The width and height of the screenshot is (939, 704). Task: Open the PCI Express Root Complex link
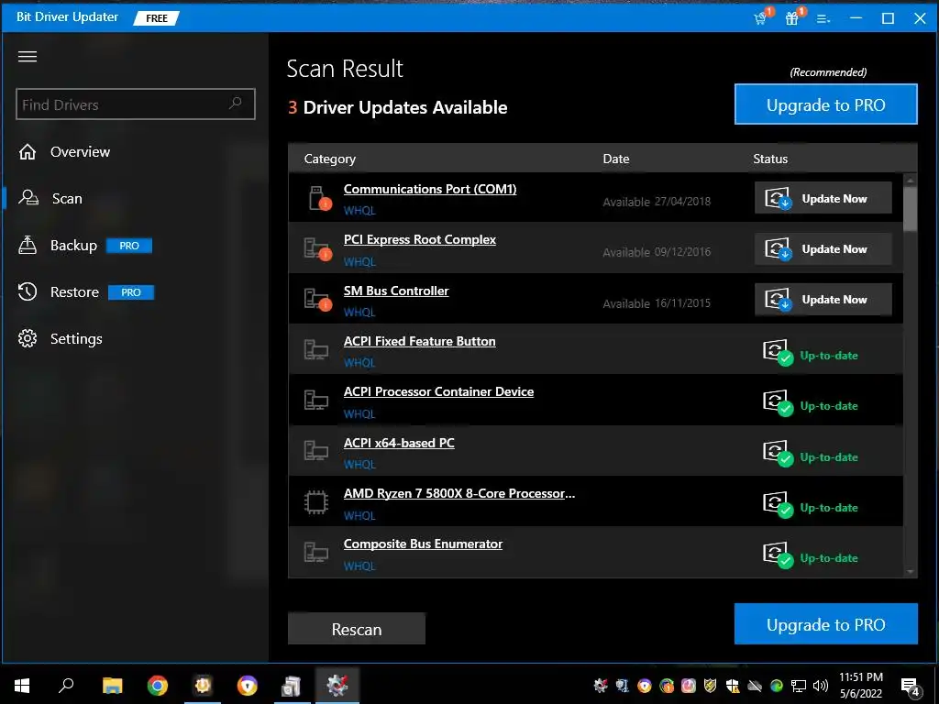[420, 239]
